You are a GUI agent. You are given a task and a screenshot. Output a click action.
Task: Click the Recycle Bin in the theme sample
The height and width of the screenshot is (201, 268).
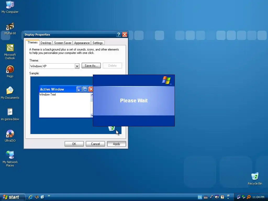pos(111,129)
